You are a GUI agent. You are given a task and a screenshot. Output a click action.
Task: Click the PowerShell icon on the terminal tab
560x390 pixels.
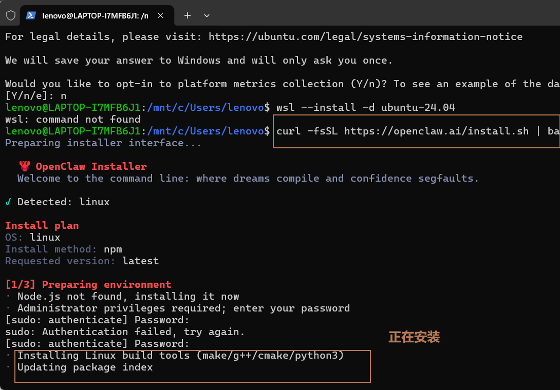[31, 15]
